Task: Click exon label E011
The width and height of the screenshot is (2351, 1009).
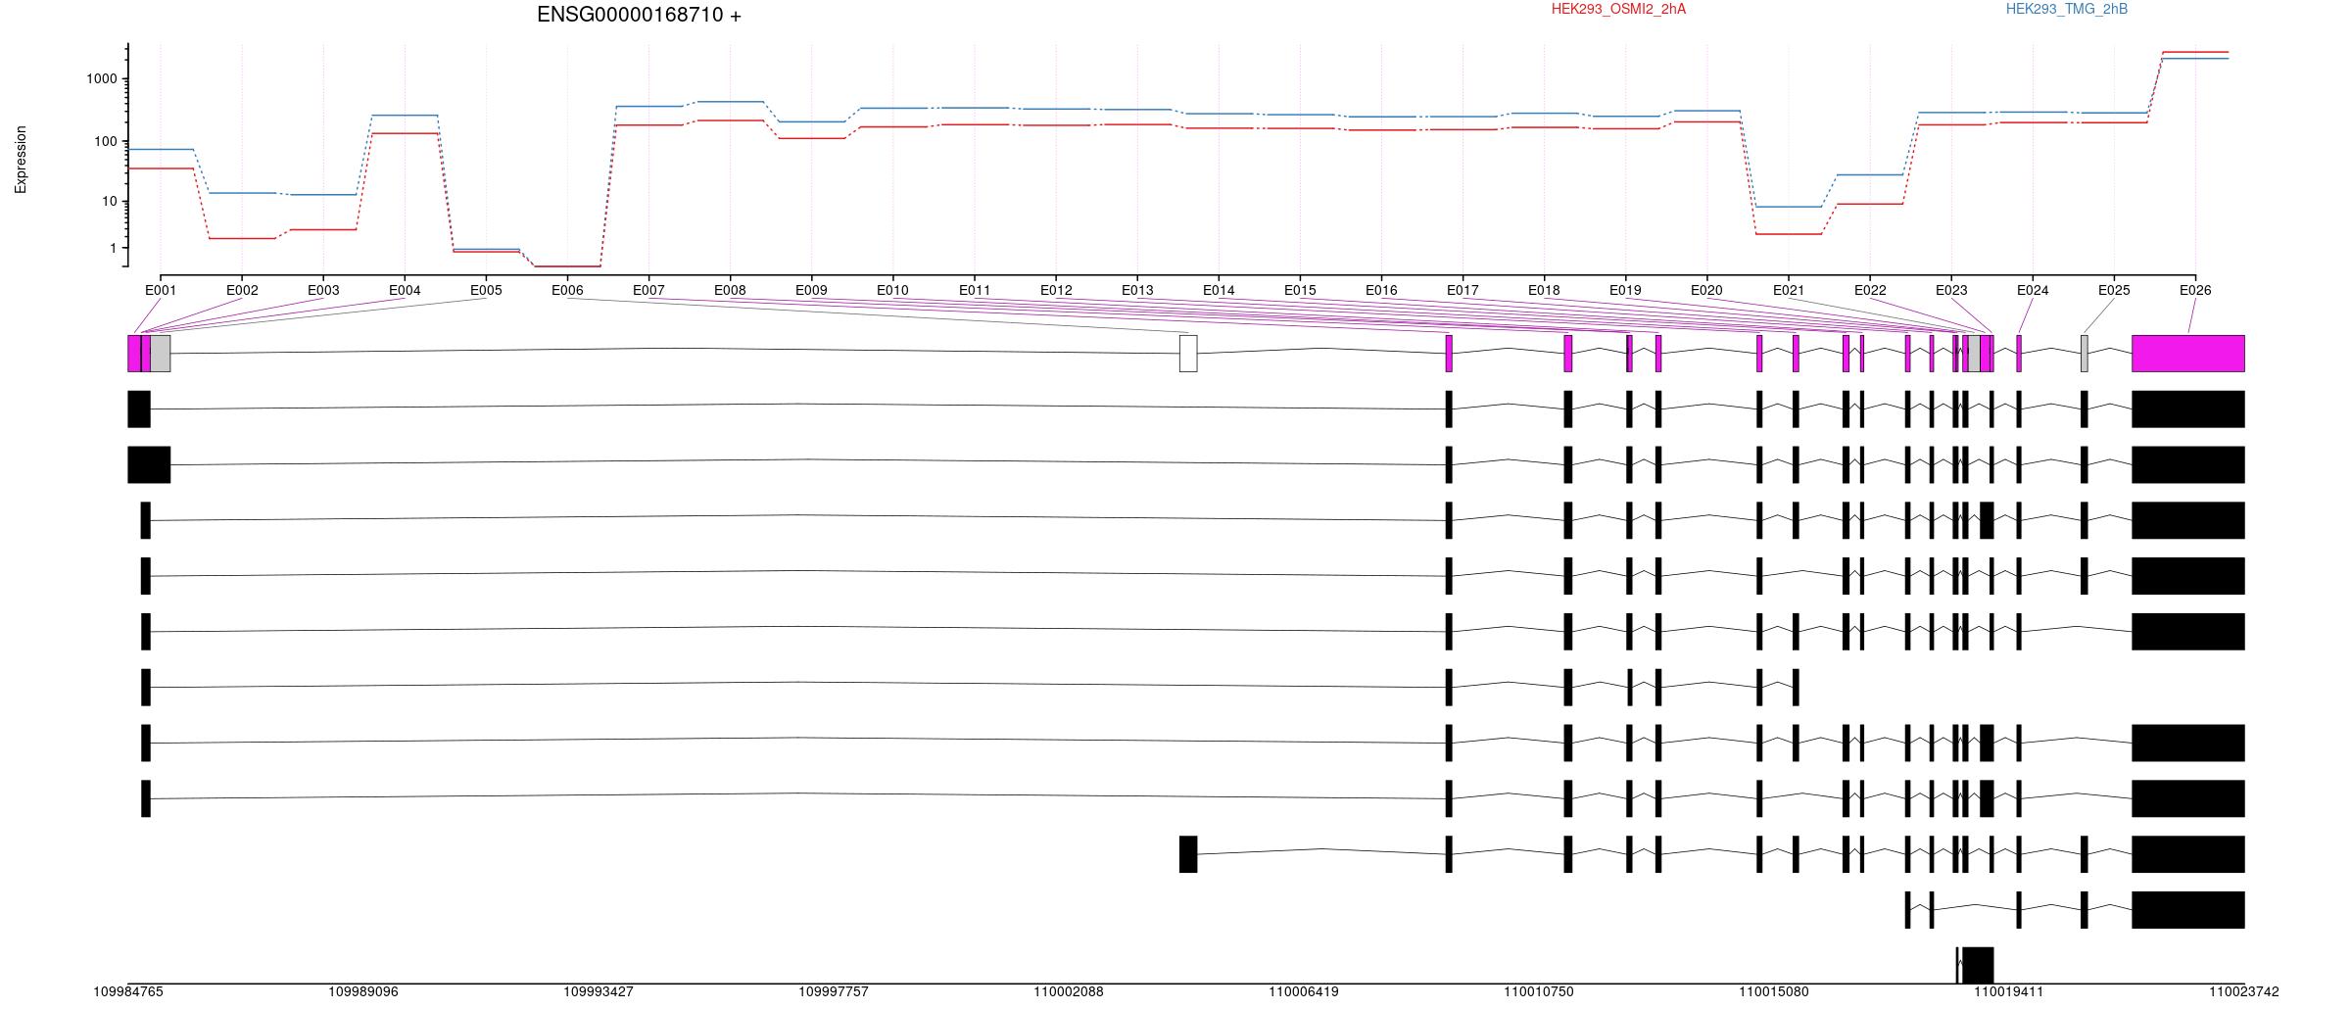Action: click(x=975, y=290)
